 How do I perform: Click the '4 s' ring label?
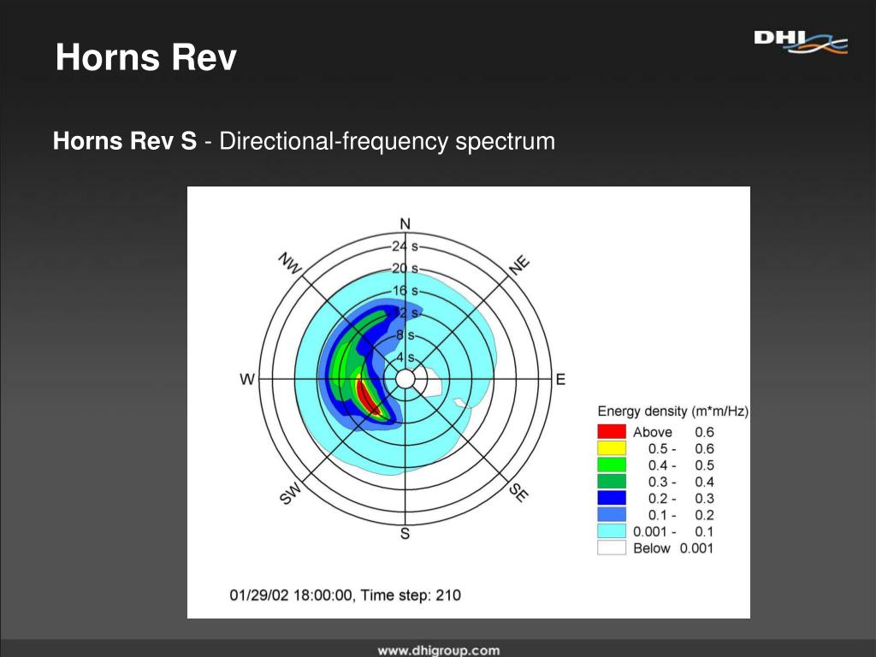tap(405, 358)
